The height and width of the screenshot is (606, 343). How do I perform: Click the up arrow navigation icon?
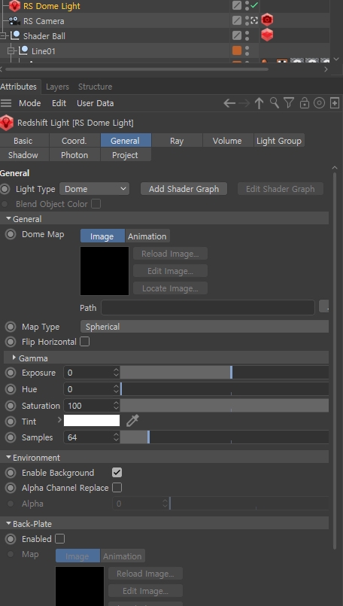point(259,103)
